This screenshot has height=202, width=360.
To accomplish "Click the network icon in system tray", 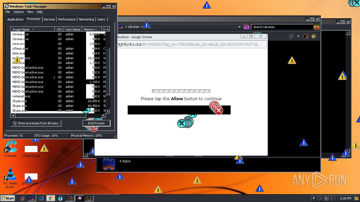I will [326, 198].
